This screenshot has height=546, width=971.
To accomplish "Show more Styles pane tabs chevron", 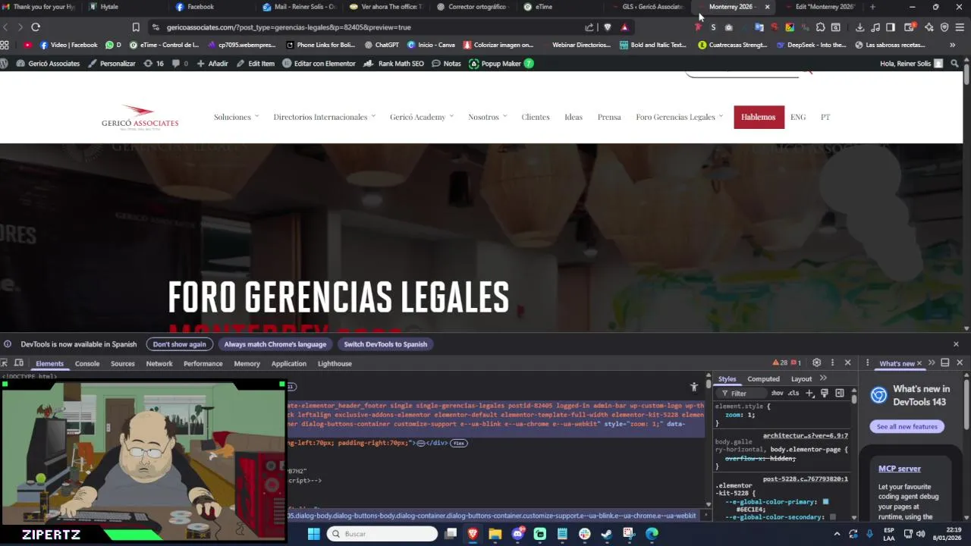I will click(823, 378).
